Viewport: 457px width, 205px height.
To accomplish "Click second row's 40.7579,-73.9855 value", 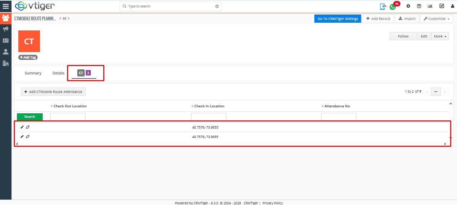I will (x=205, y=137).
